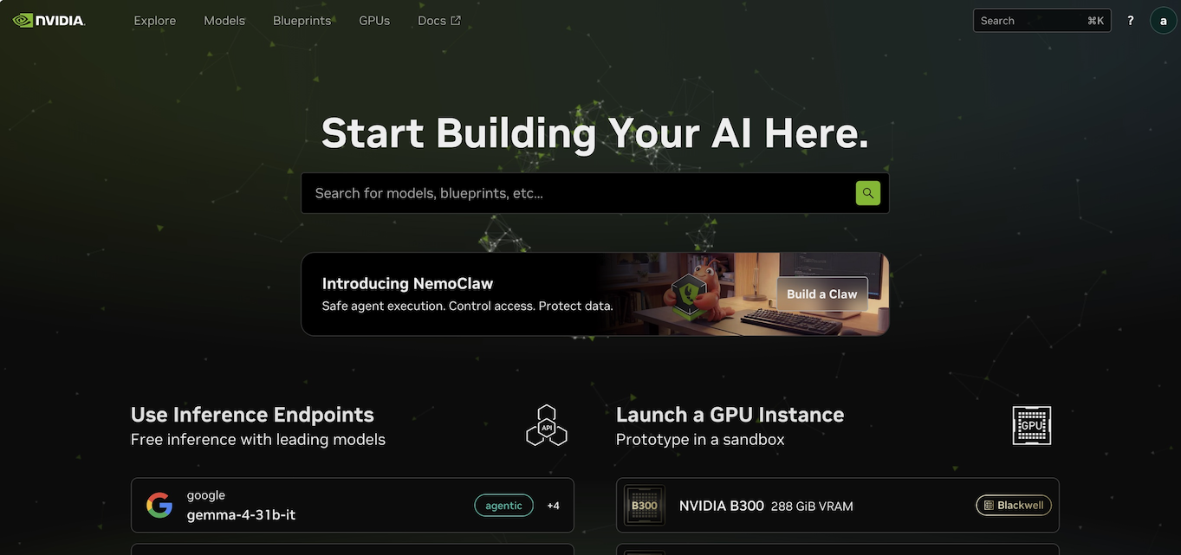The width and height of the screenshot is (1181, 555).
Task: Click the question mark help icon
Action: (x=1130, y=21)
